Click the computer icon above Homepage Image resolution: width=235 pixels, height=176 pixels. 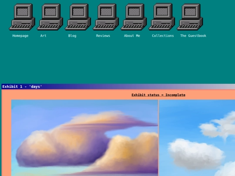coord(22,17)
